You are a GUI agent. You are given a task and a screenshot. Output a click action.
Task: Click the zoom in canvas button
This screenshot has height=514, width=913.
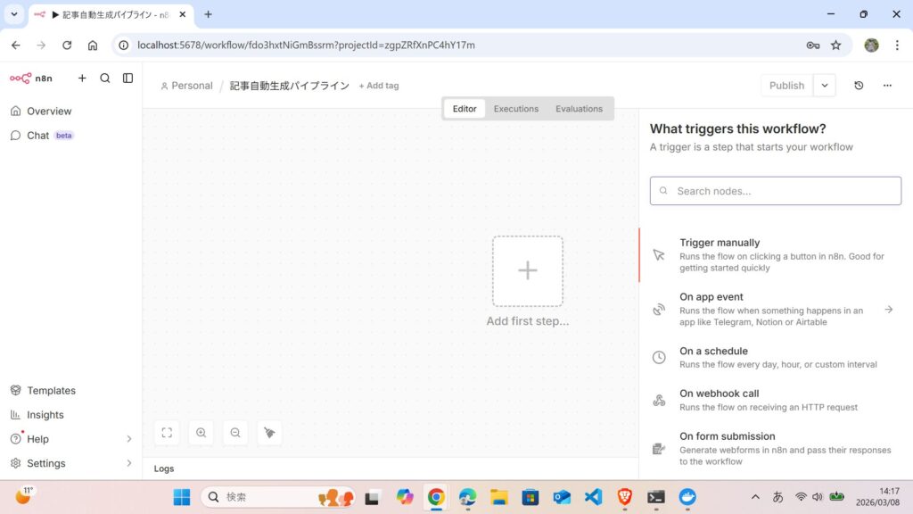[202, 433]
